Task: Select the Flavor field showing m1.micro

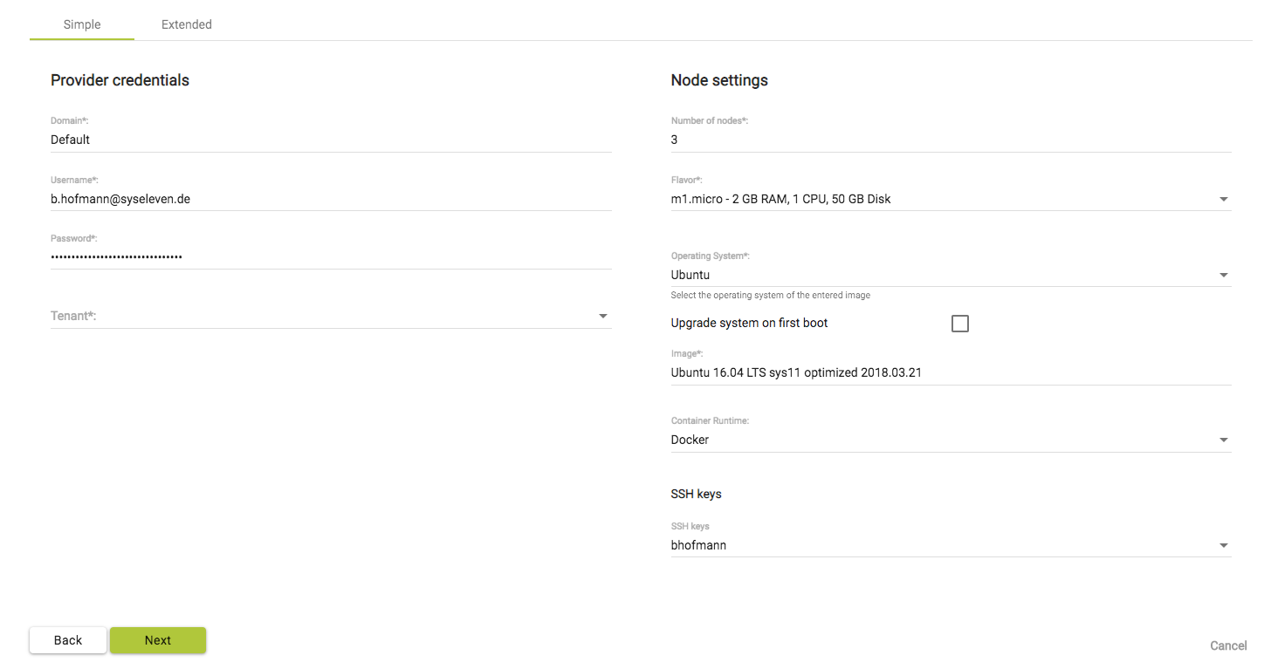Action: point(873,198)
